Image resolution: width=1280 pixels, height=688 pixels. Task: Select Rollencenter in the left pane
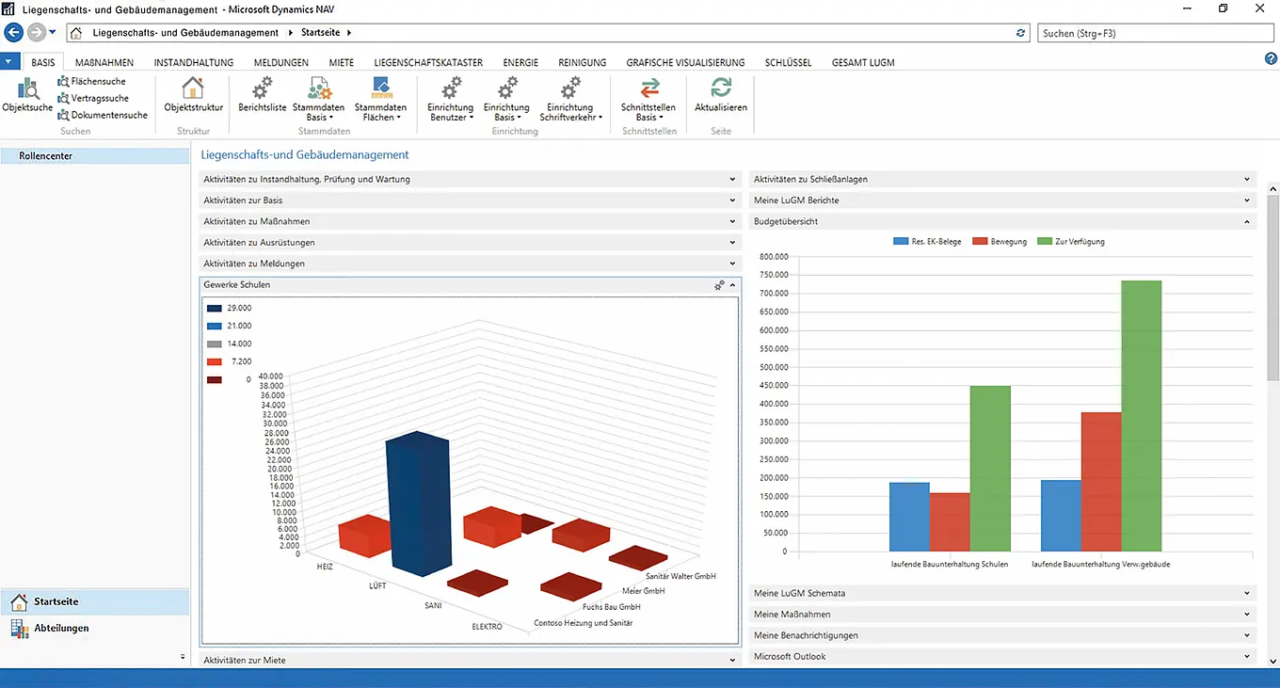[x=45, y=156]
